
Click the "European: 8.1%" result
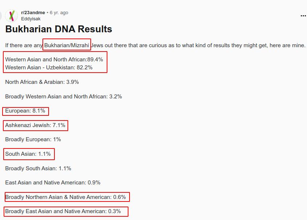click(25, 111)
